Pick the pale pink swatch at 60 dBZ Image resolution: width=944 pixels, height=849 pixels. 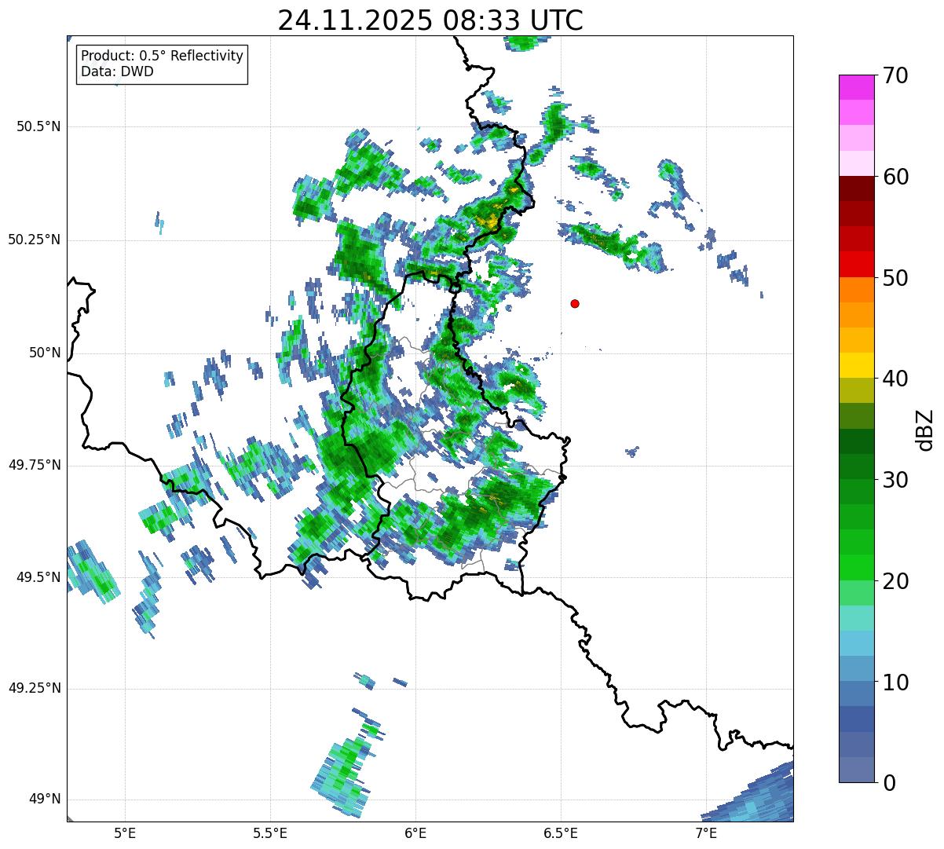tap(856, 163)
